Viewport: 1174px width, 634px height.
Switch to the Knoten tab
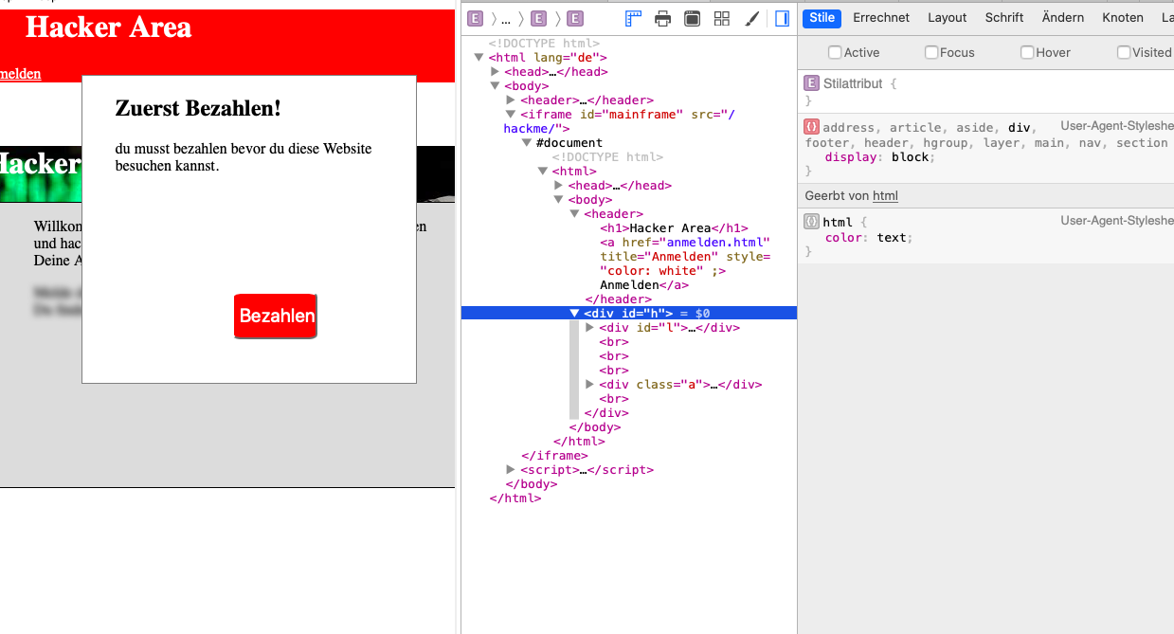[x=1123, y=17]
